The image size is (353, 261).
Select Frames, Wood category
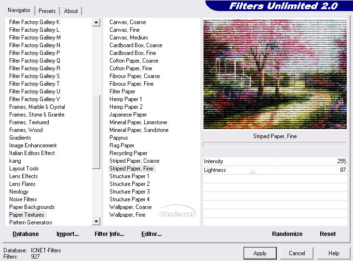tap(26, 130)
